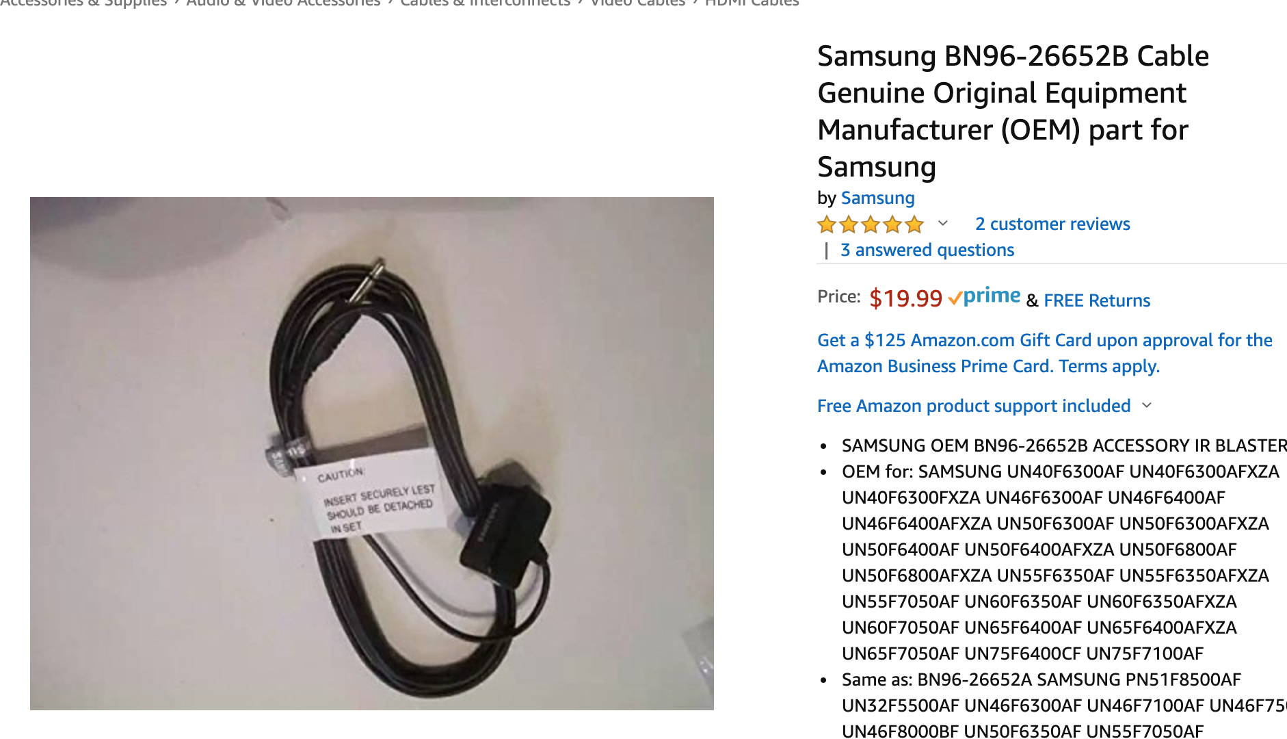This screenshot has height=739, width=1287.
Task: Navigate to HDMI Cables breadcrumb
Action: click(752, 3)
